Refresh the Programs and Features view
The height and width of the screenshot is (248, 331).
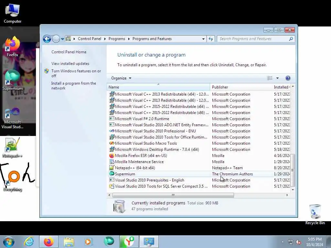tap(211, 39)
